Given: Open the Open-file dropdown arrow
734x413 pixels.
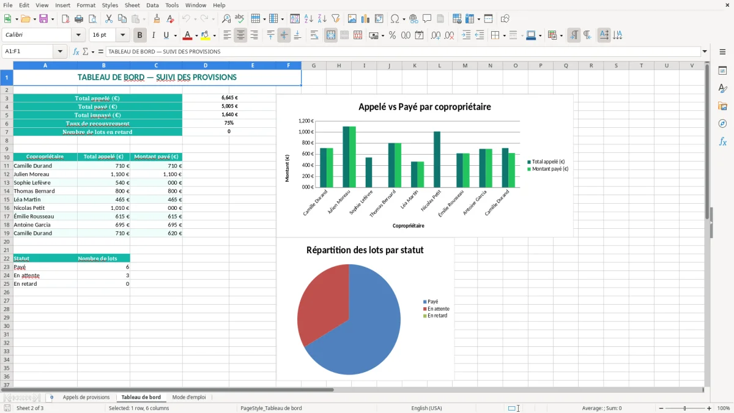Looking at the screenshot, I should tap(34, 19).
